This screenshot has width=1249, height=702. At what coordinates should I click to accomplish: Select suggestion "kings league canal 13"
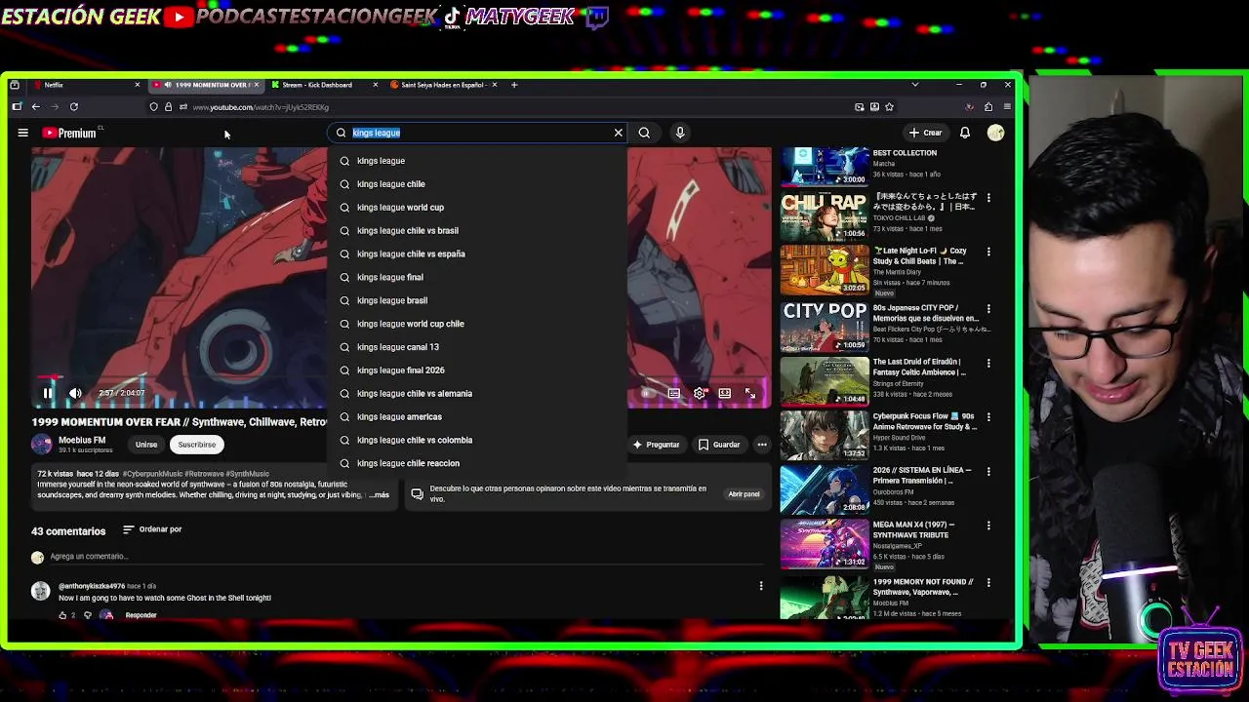click(x=478, y=346)
